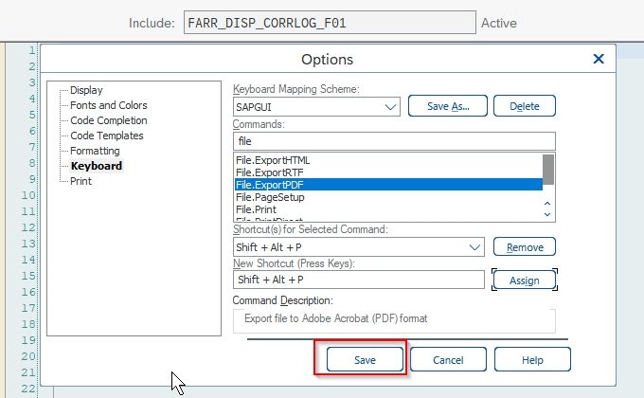Click line number 22 in the editor

(27, 389)
